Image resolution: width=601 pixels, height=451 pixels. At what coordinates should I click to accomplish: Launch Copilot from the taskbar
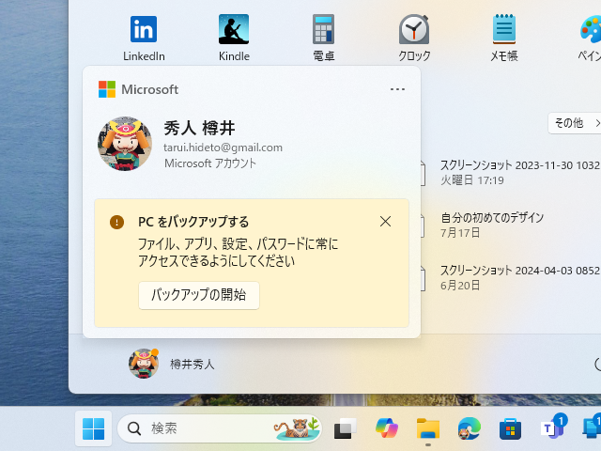(386, 428)
